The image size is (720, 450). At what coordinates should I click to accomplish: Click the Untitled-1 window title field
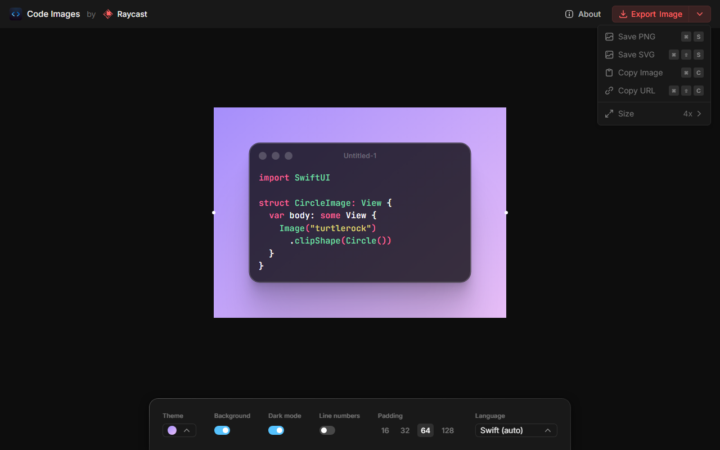[360, 156]
